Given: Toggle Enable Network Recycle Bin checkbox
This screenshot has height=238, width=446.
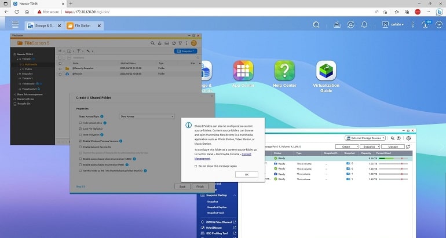Looking at the screenshot, I should 80,147.
